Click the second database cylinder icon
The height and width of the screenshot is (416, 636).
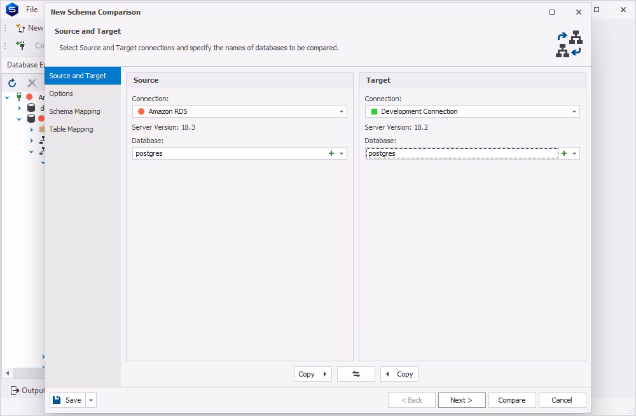pyautogui.click(x=31, y=118)
